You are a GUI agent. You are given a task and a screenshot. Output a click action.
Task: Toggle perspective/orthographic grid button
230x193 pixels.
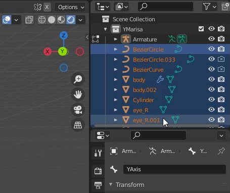coord(78,125)
